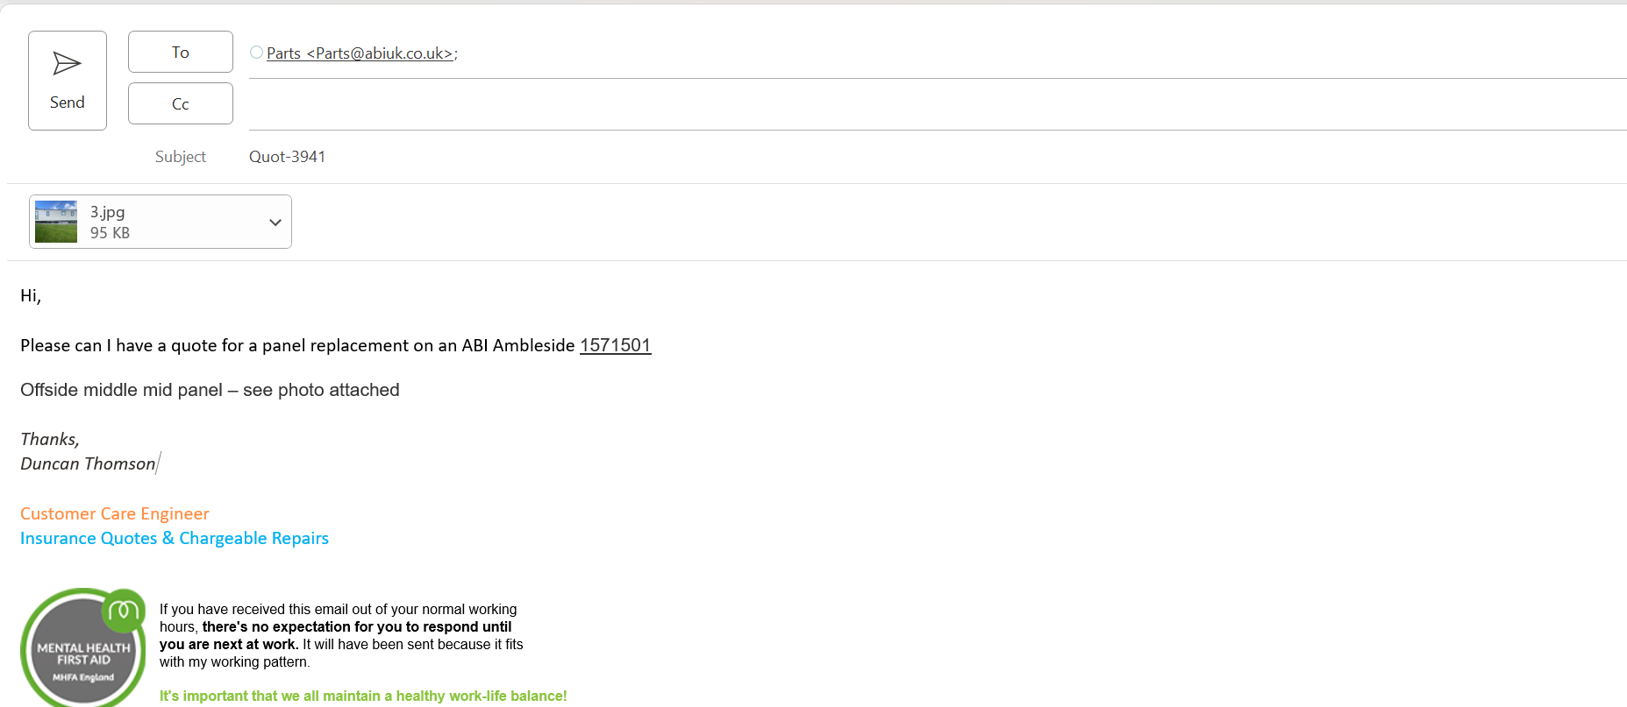The image size is (1627, 707).
Task: Click the 3.jpg attachment thumbnail image
Action: [x=56, y=222]
